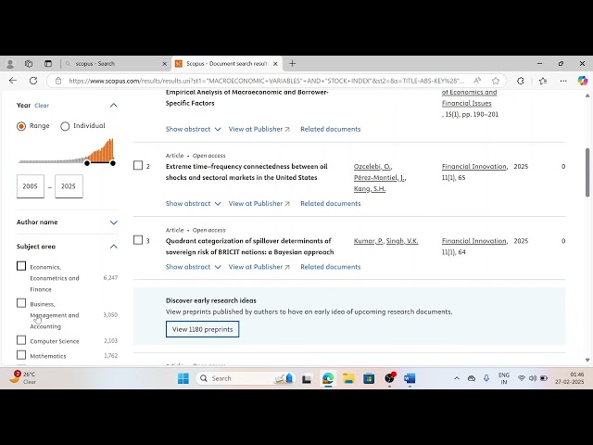Click the left year range slider handle

[87, 163]
